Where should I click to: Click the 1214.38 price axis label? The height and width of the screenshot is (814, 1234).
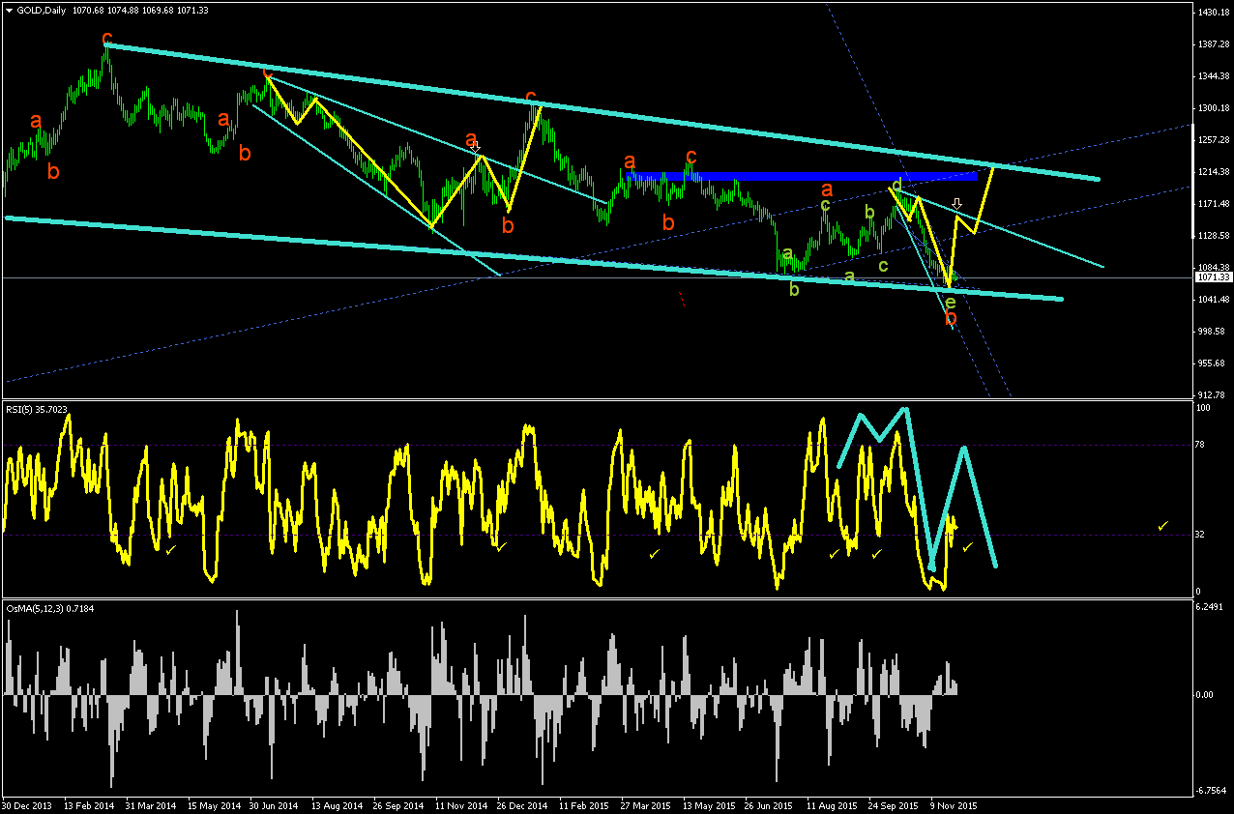tap(1213, 172)
